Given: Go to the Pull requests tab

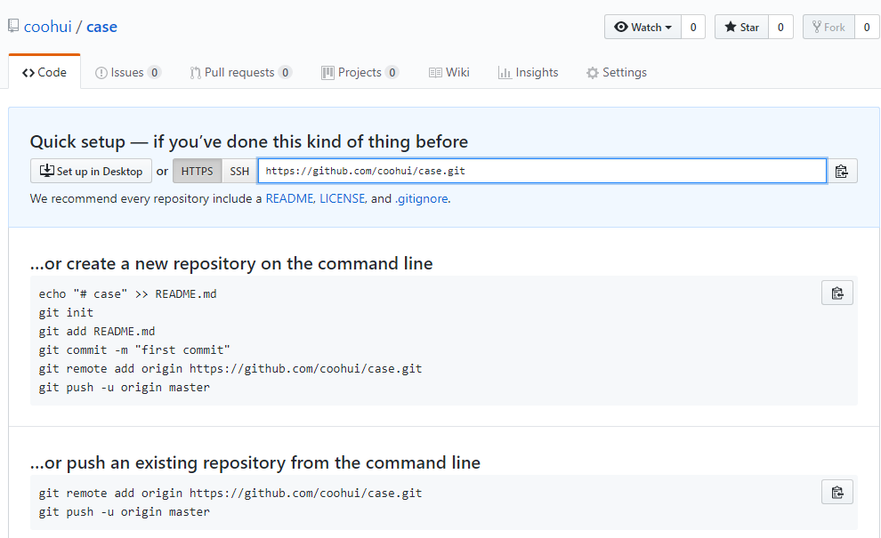Looking at the screenshot, I should point(240,72).
